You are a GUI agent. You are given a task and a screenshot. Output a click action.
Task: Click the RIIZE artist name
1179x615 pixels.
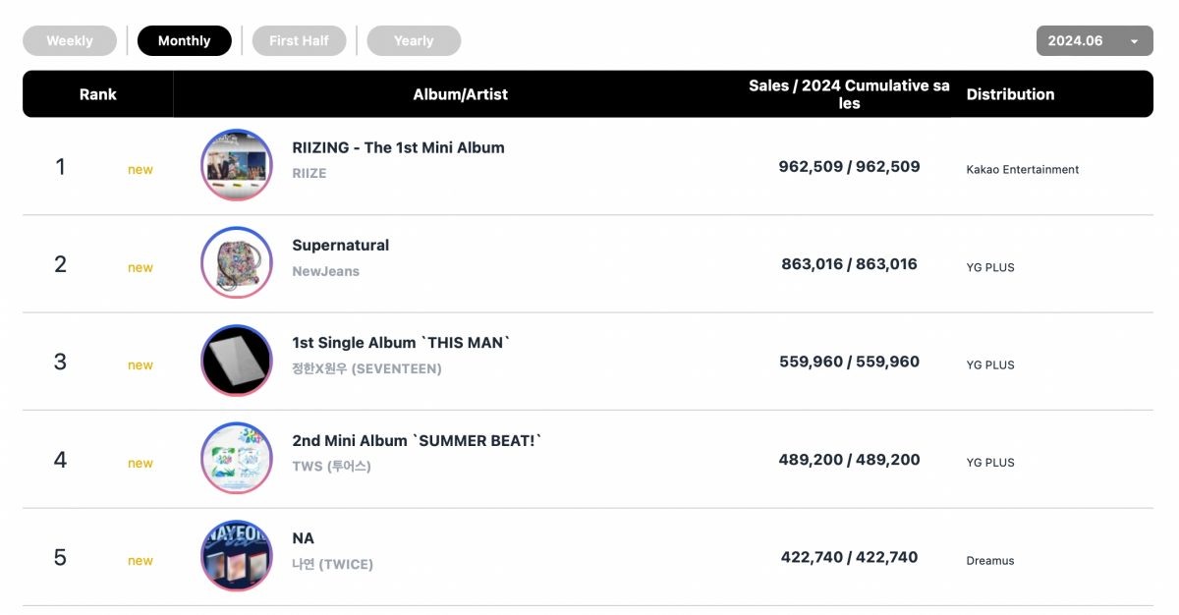pos(309,173)
